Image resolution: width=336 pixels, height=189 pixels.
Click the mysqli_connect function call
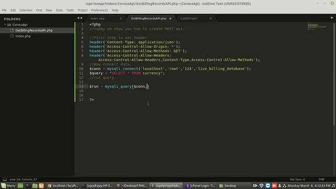(122, 69)
